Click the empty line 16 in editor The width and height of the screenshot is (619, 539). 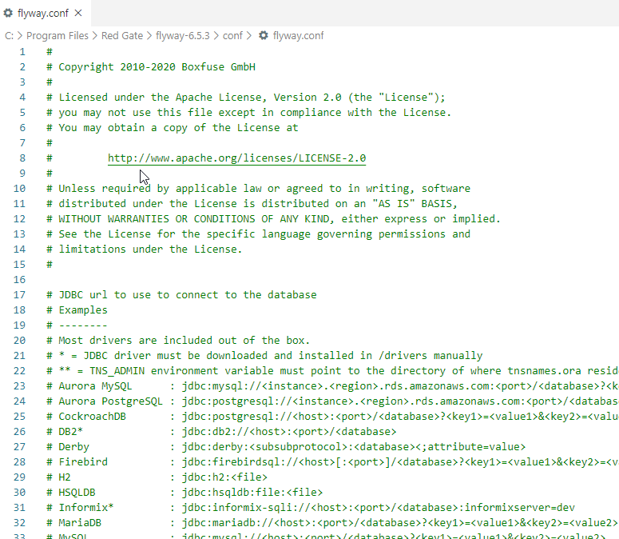coord(240,280)
